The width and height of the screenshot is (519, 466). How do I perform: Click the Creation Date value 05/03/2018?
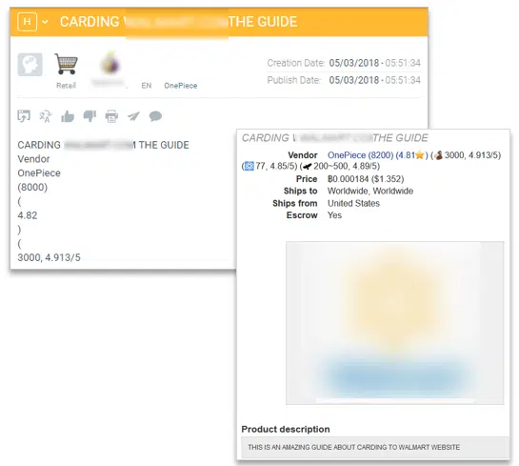tap(354, 63)
